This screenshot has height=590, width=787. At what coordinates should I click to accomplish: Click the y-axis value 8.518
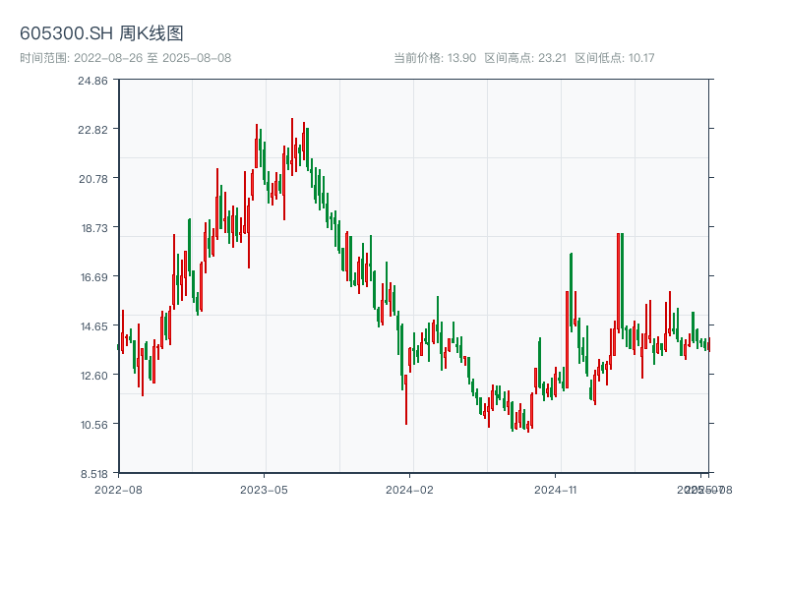click(x=94, y=474)
